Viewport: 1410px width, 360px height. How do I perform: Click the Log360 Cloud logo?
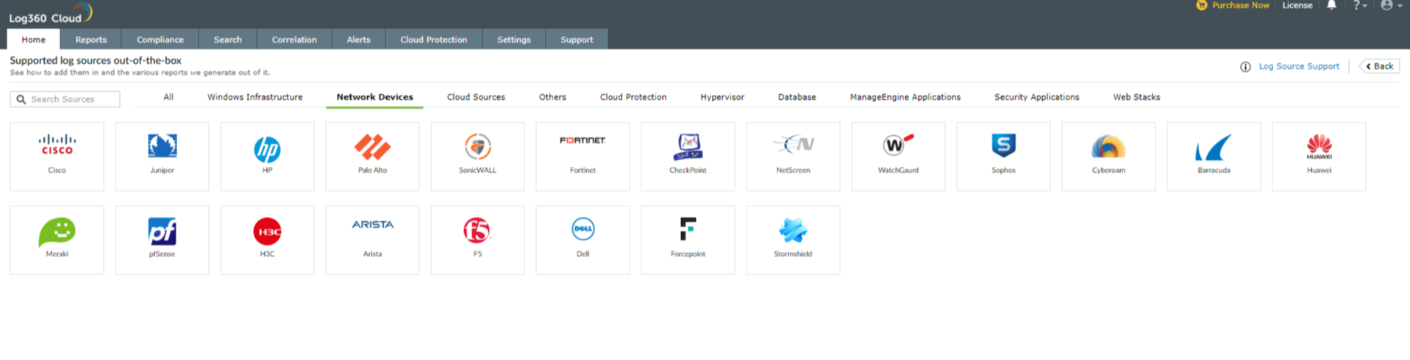tap(50, 14)
